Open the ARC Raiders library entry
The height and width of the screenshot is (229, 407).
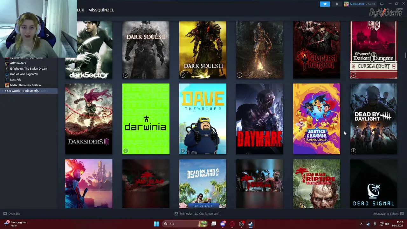point(18,63)
